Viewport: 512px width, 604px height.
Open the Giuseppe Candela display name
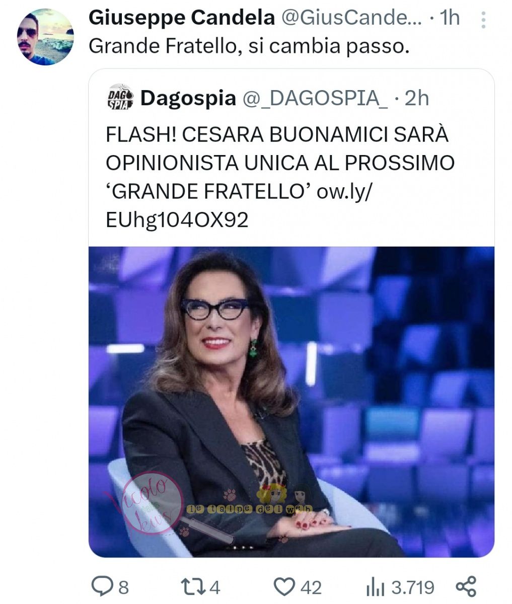pos(182,18)
